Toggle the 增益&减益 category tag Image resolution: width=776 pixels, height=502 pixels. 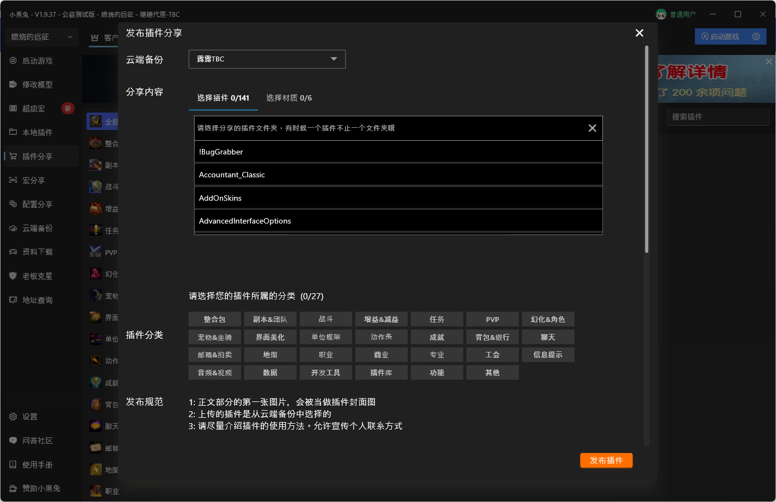(381, 319)
